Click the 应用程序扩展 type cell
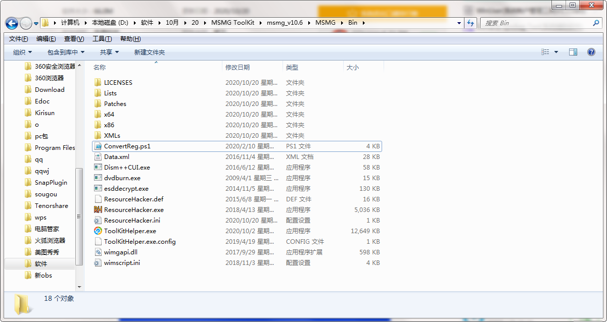Viewport: 607px width, 322px height. pyautogui.click(x=304, y=252)
